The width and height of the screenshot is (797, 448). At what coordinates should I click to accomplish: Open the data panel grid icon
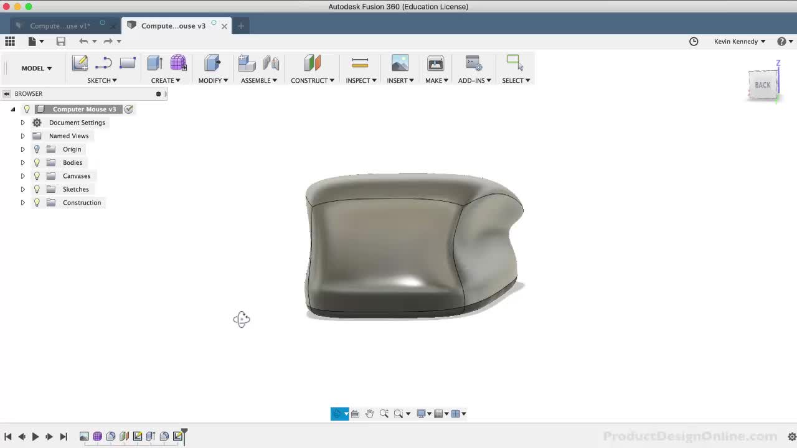[10, 41]
